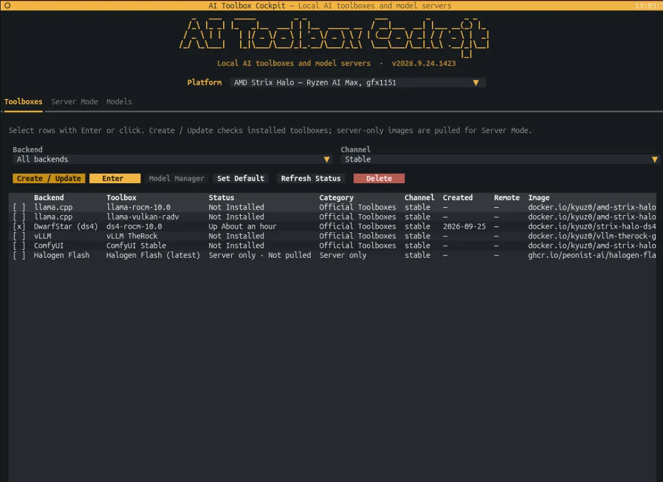Click Refresh Status button
663x482 pixels.
311,179
